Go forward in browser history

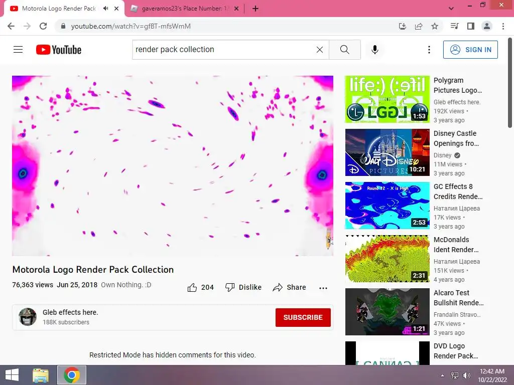click(x=27, y=26)
